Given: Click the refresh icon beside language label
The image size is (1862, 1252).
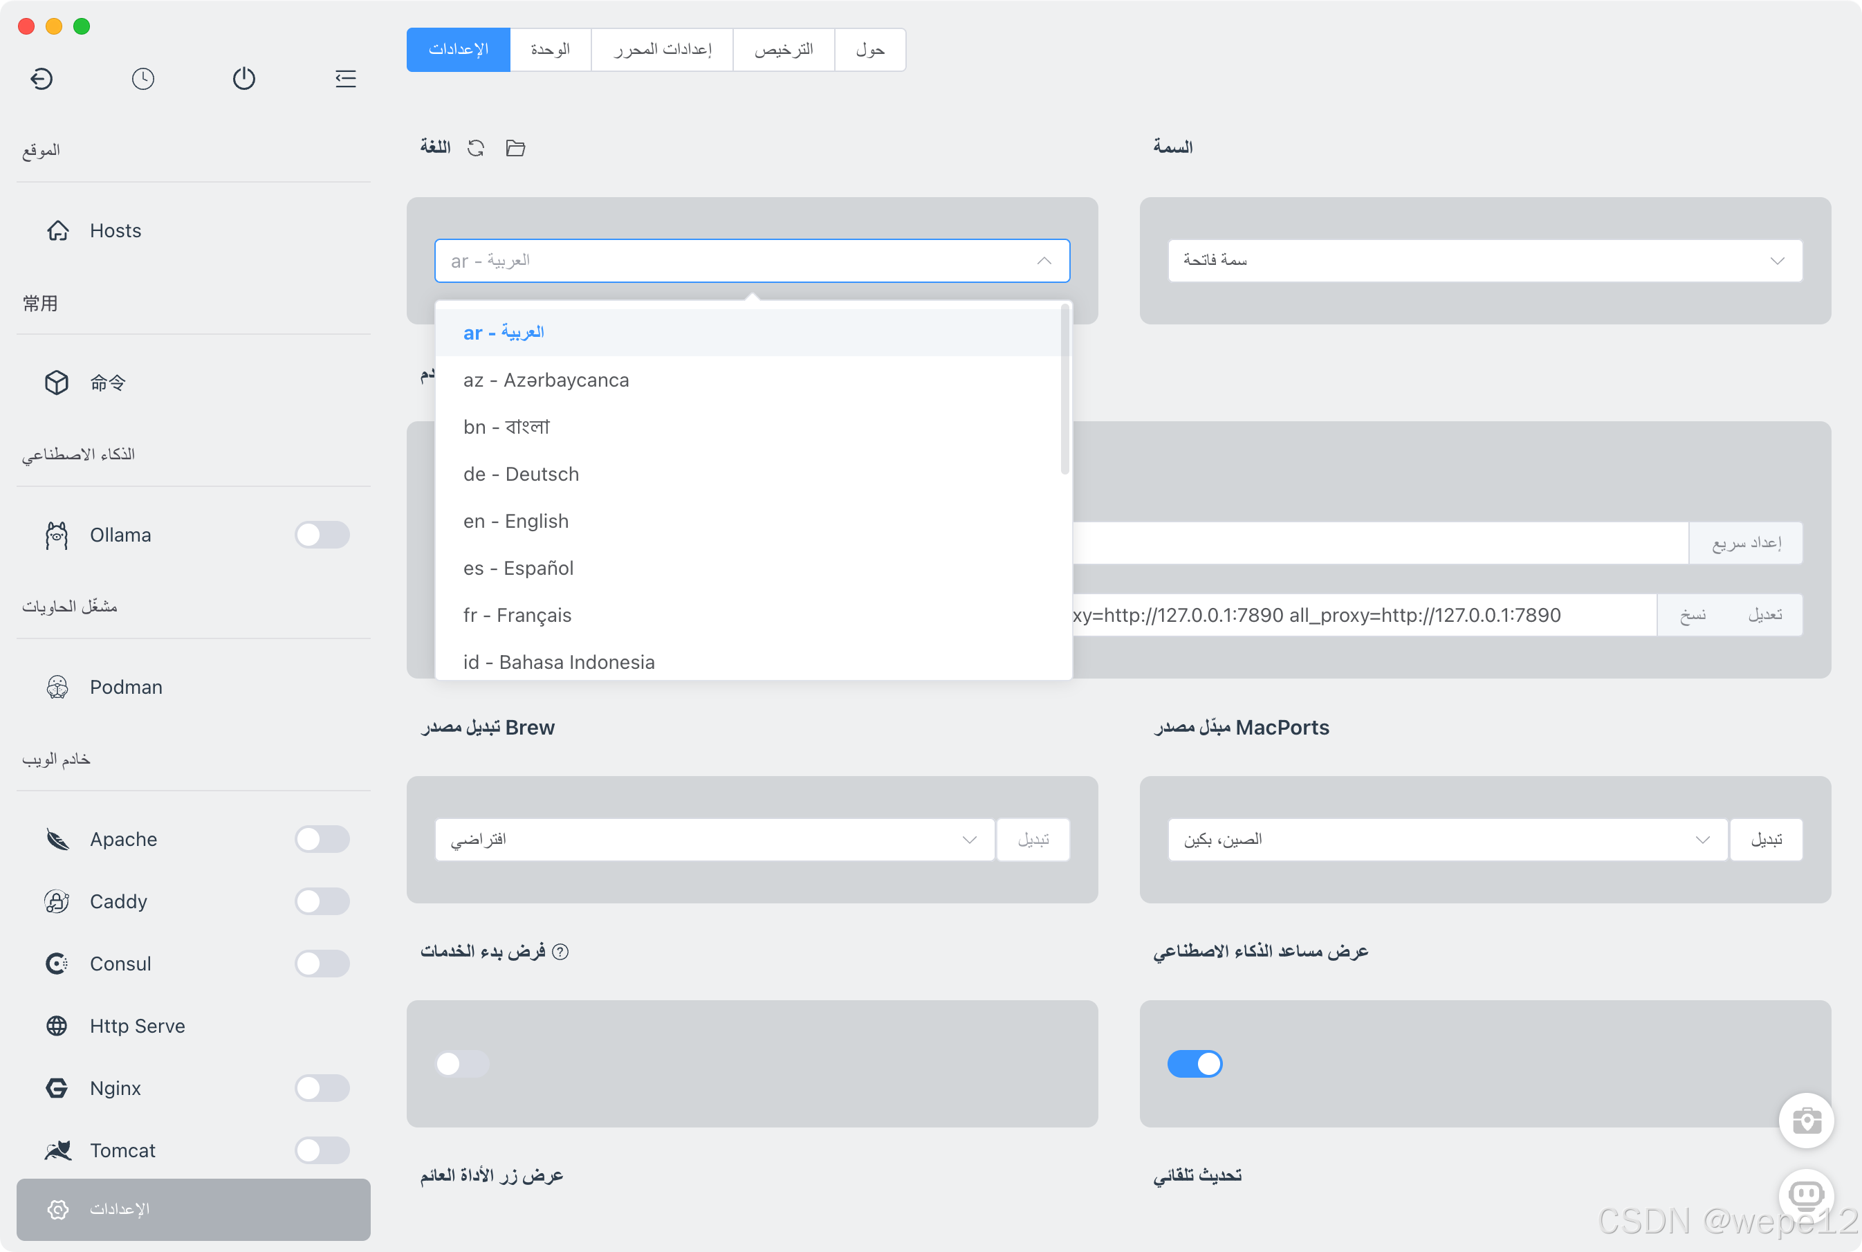Looking at the screenshot, I should point(476,148).
